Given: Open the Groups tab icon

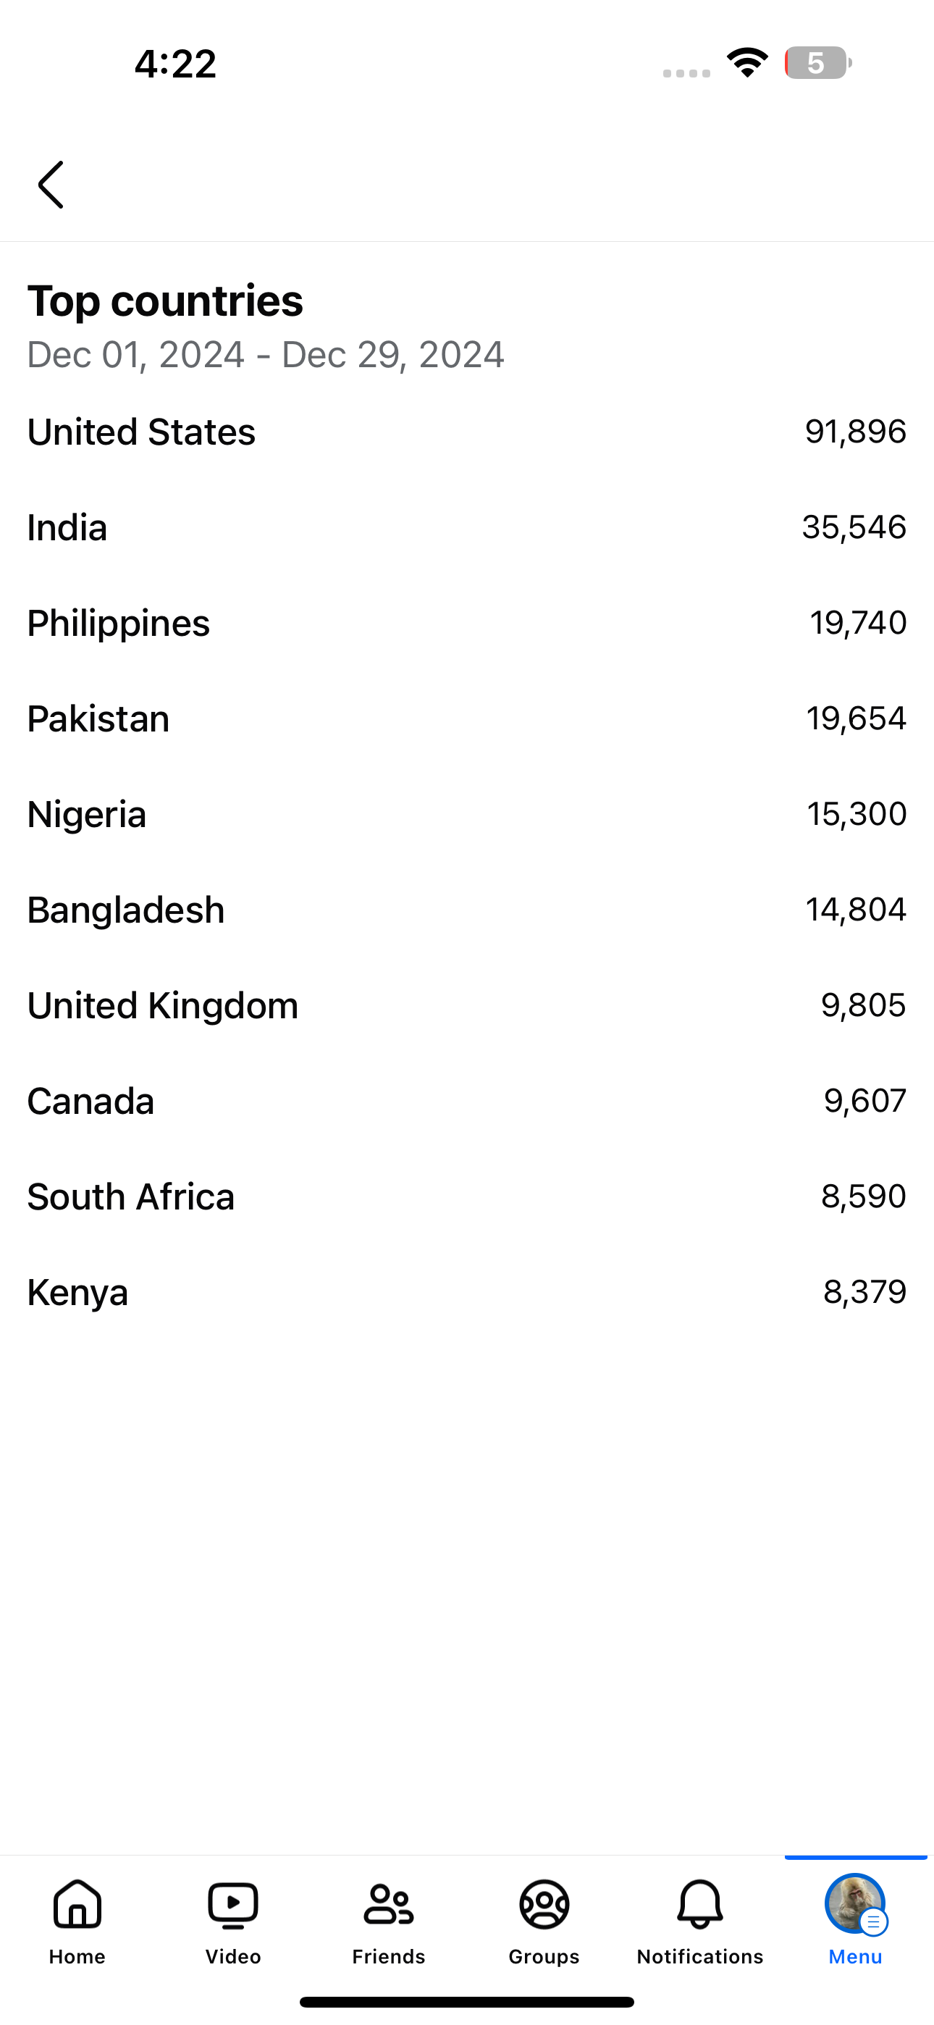Looking at the screenshot, I should click(x=544, y=1905).
